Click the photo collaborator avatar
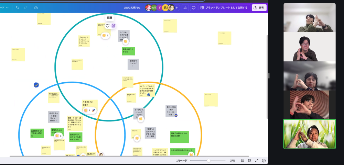 (x=171, y=8)
